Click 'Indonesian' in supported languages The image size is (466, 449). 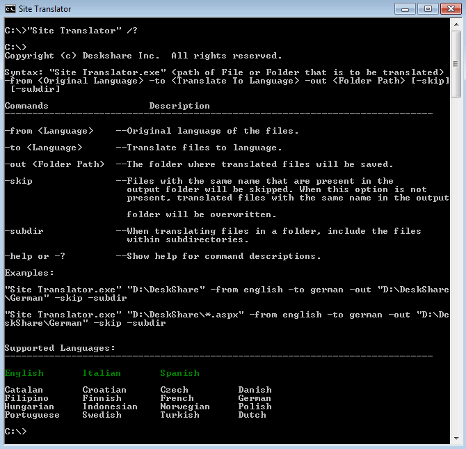[x=110, y=407]
